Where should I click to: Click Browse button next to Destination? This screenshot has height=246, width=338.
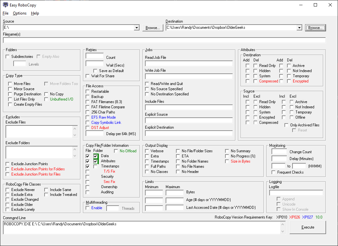pyautogui.click(x=315, y=27)
